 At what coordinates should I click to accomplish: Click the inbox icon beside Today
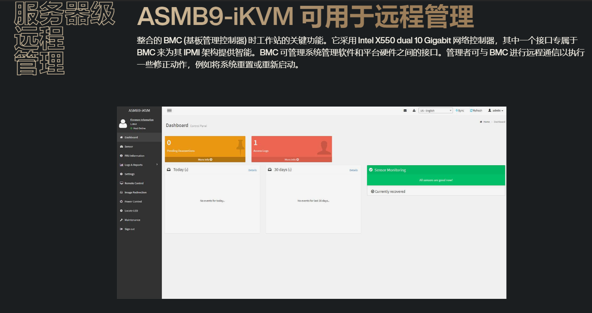coord(169,170)
